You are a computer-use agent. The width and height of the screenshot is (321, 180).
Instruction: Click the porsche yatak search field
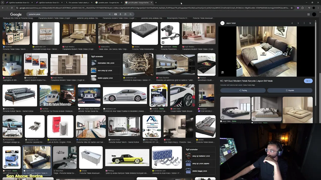[x=68, y=14]
